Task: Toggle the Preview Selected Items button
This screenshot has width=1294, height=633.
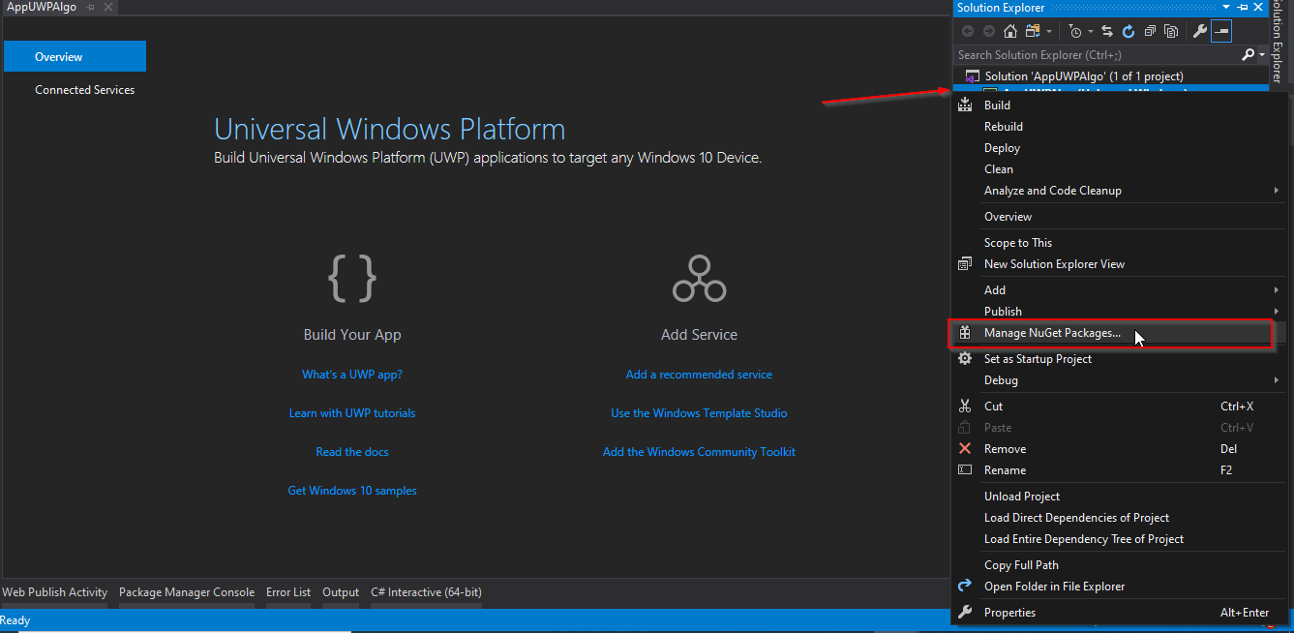Action: pyautogui.click(x=1221, y=31)
